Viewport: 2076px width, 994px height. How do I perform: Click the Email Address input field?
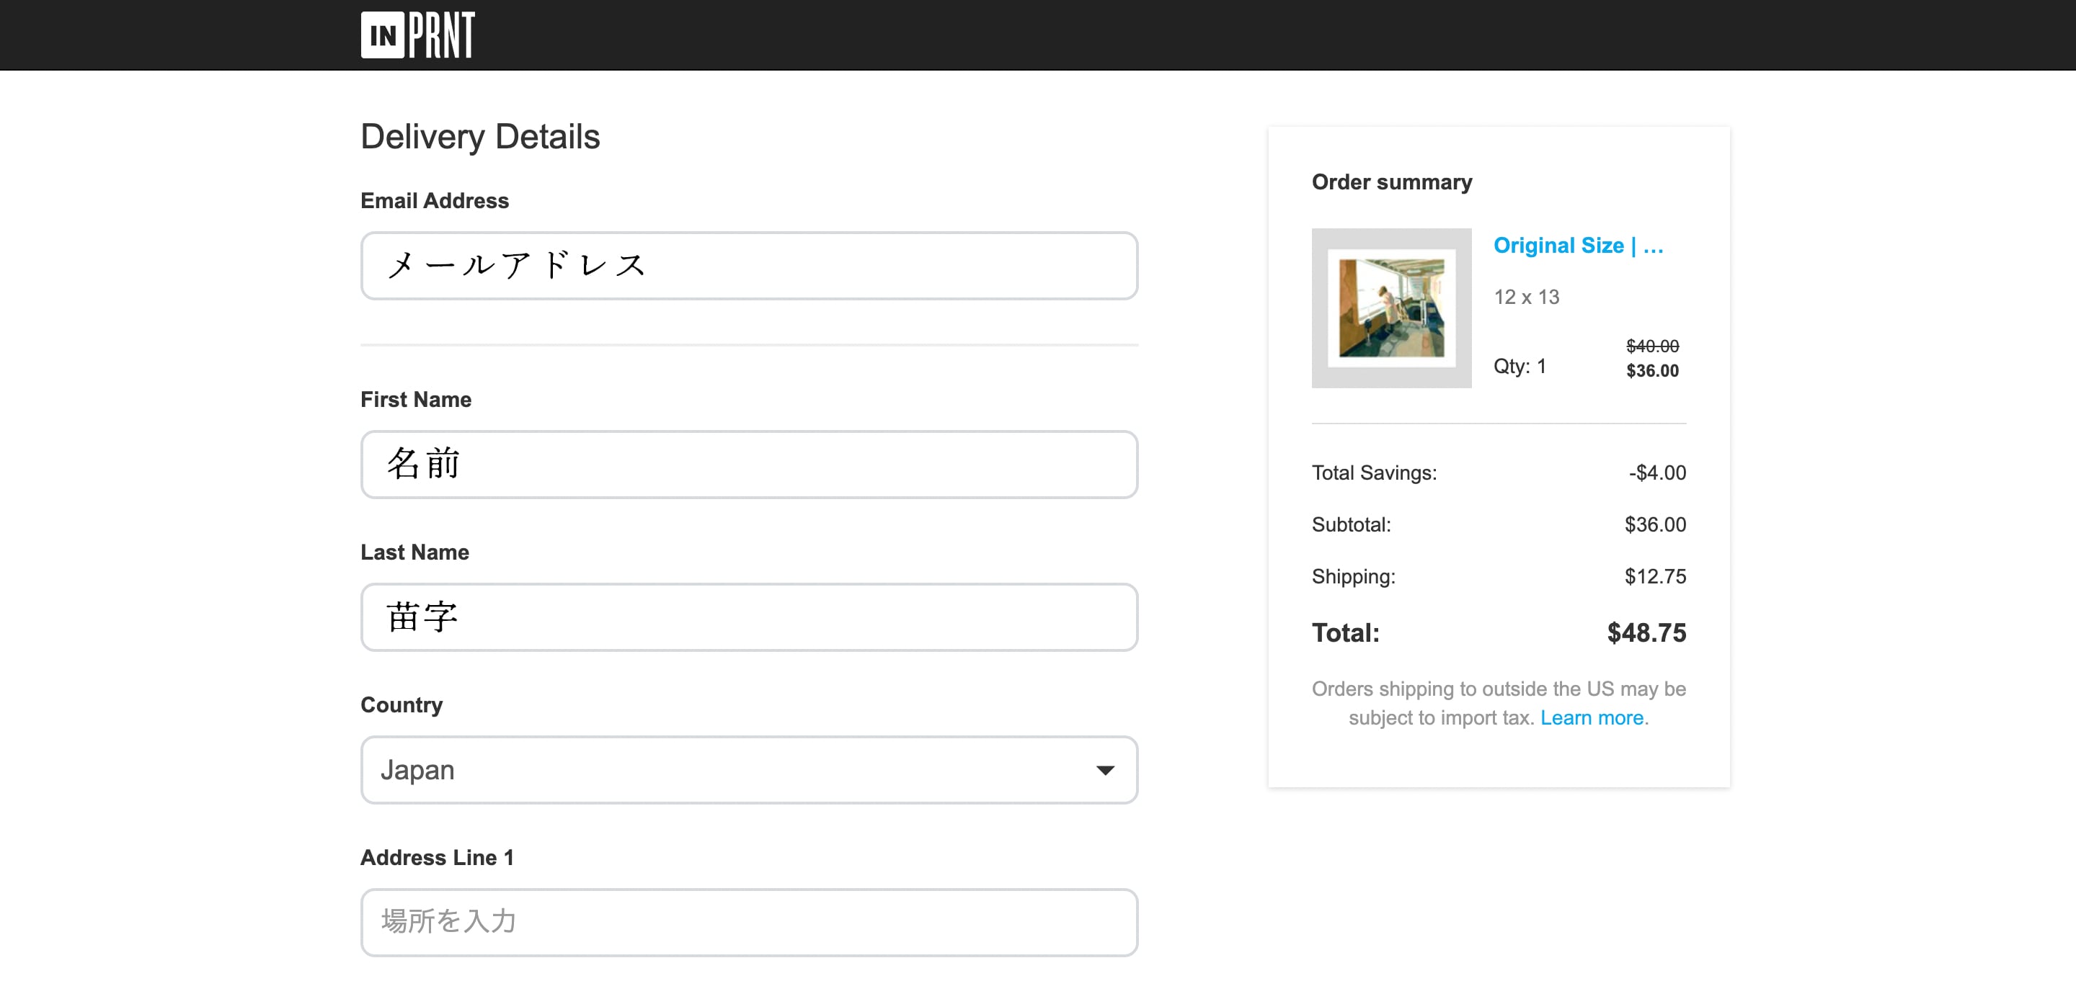coord(748,266)
